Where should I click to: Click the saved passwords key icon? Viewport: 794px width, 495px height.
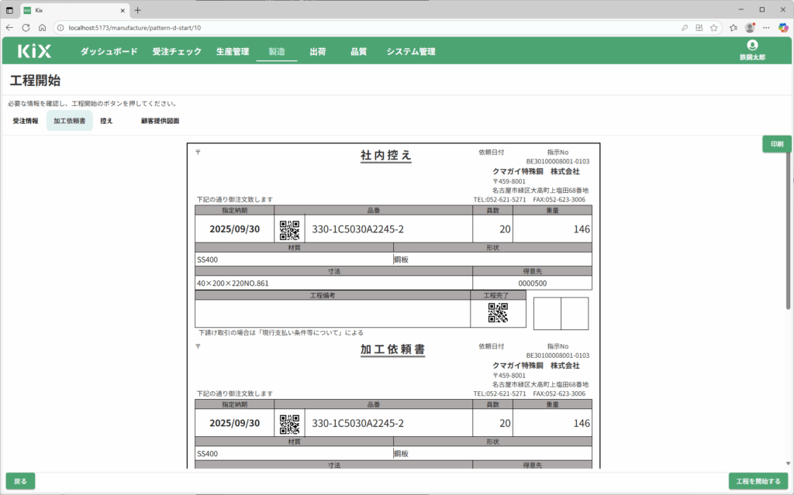pos(685,27)
